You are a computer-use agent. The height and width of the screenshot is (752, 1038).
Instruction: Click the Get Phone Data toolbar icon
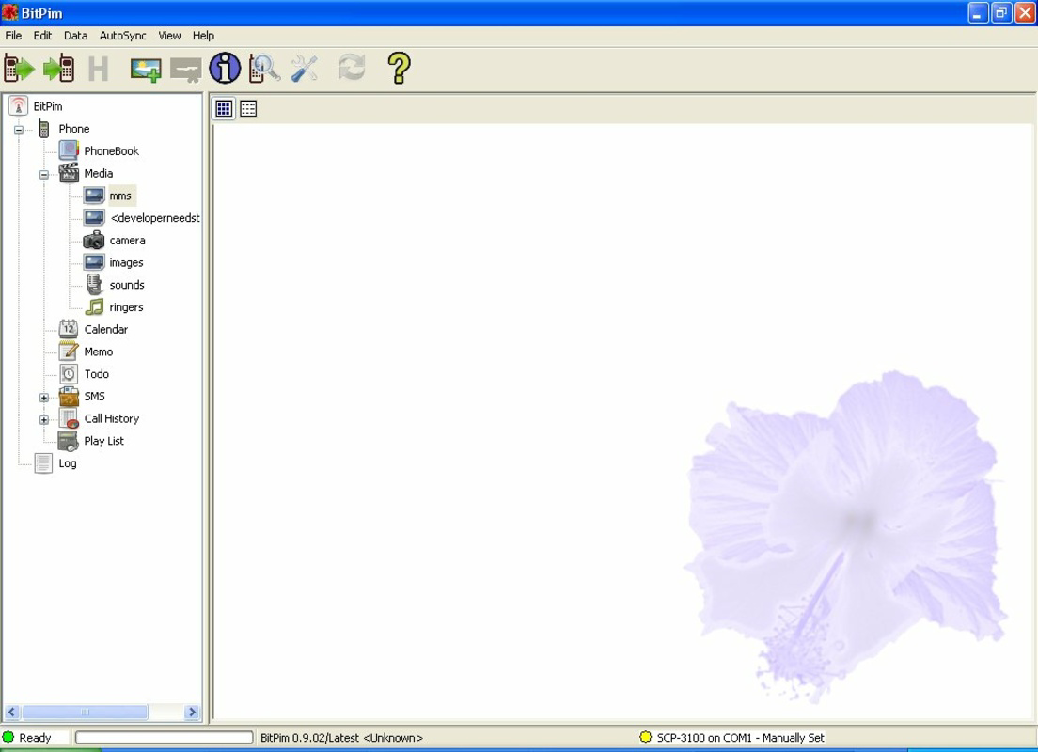19,69
